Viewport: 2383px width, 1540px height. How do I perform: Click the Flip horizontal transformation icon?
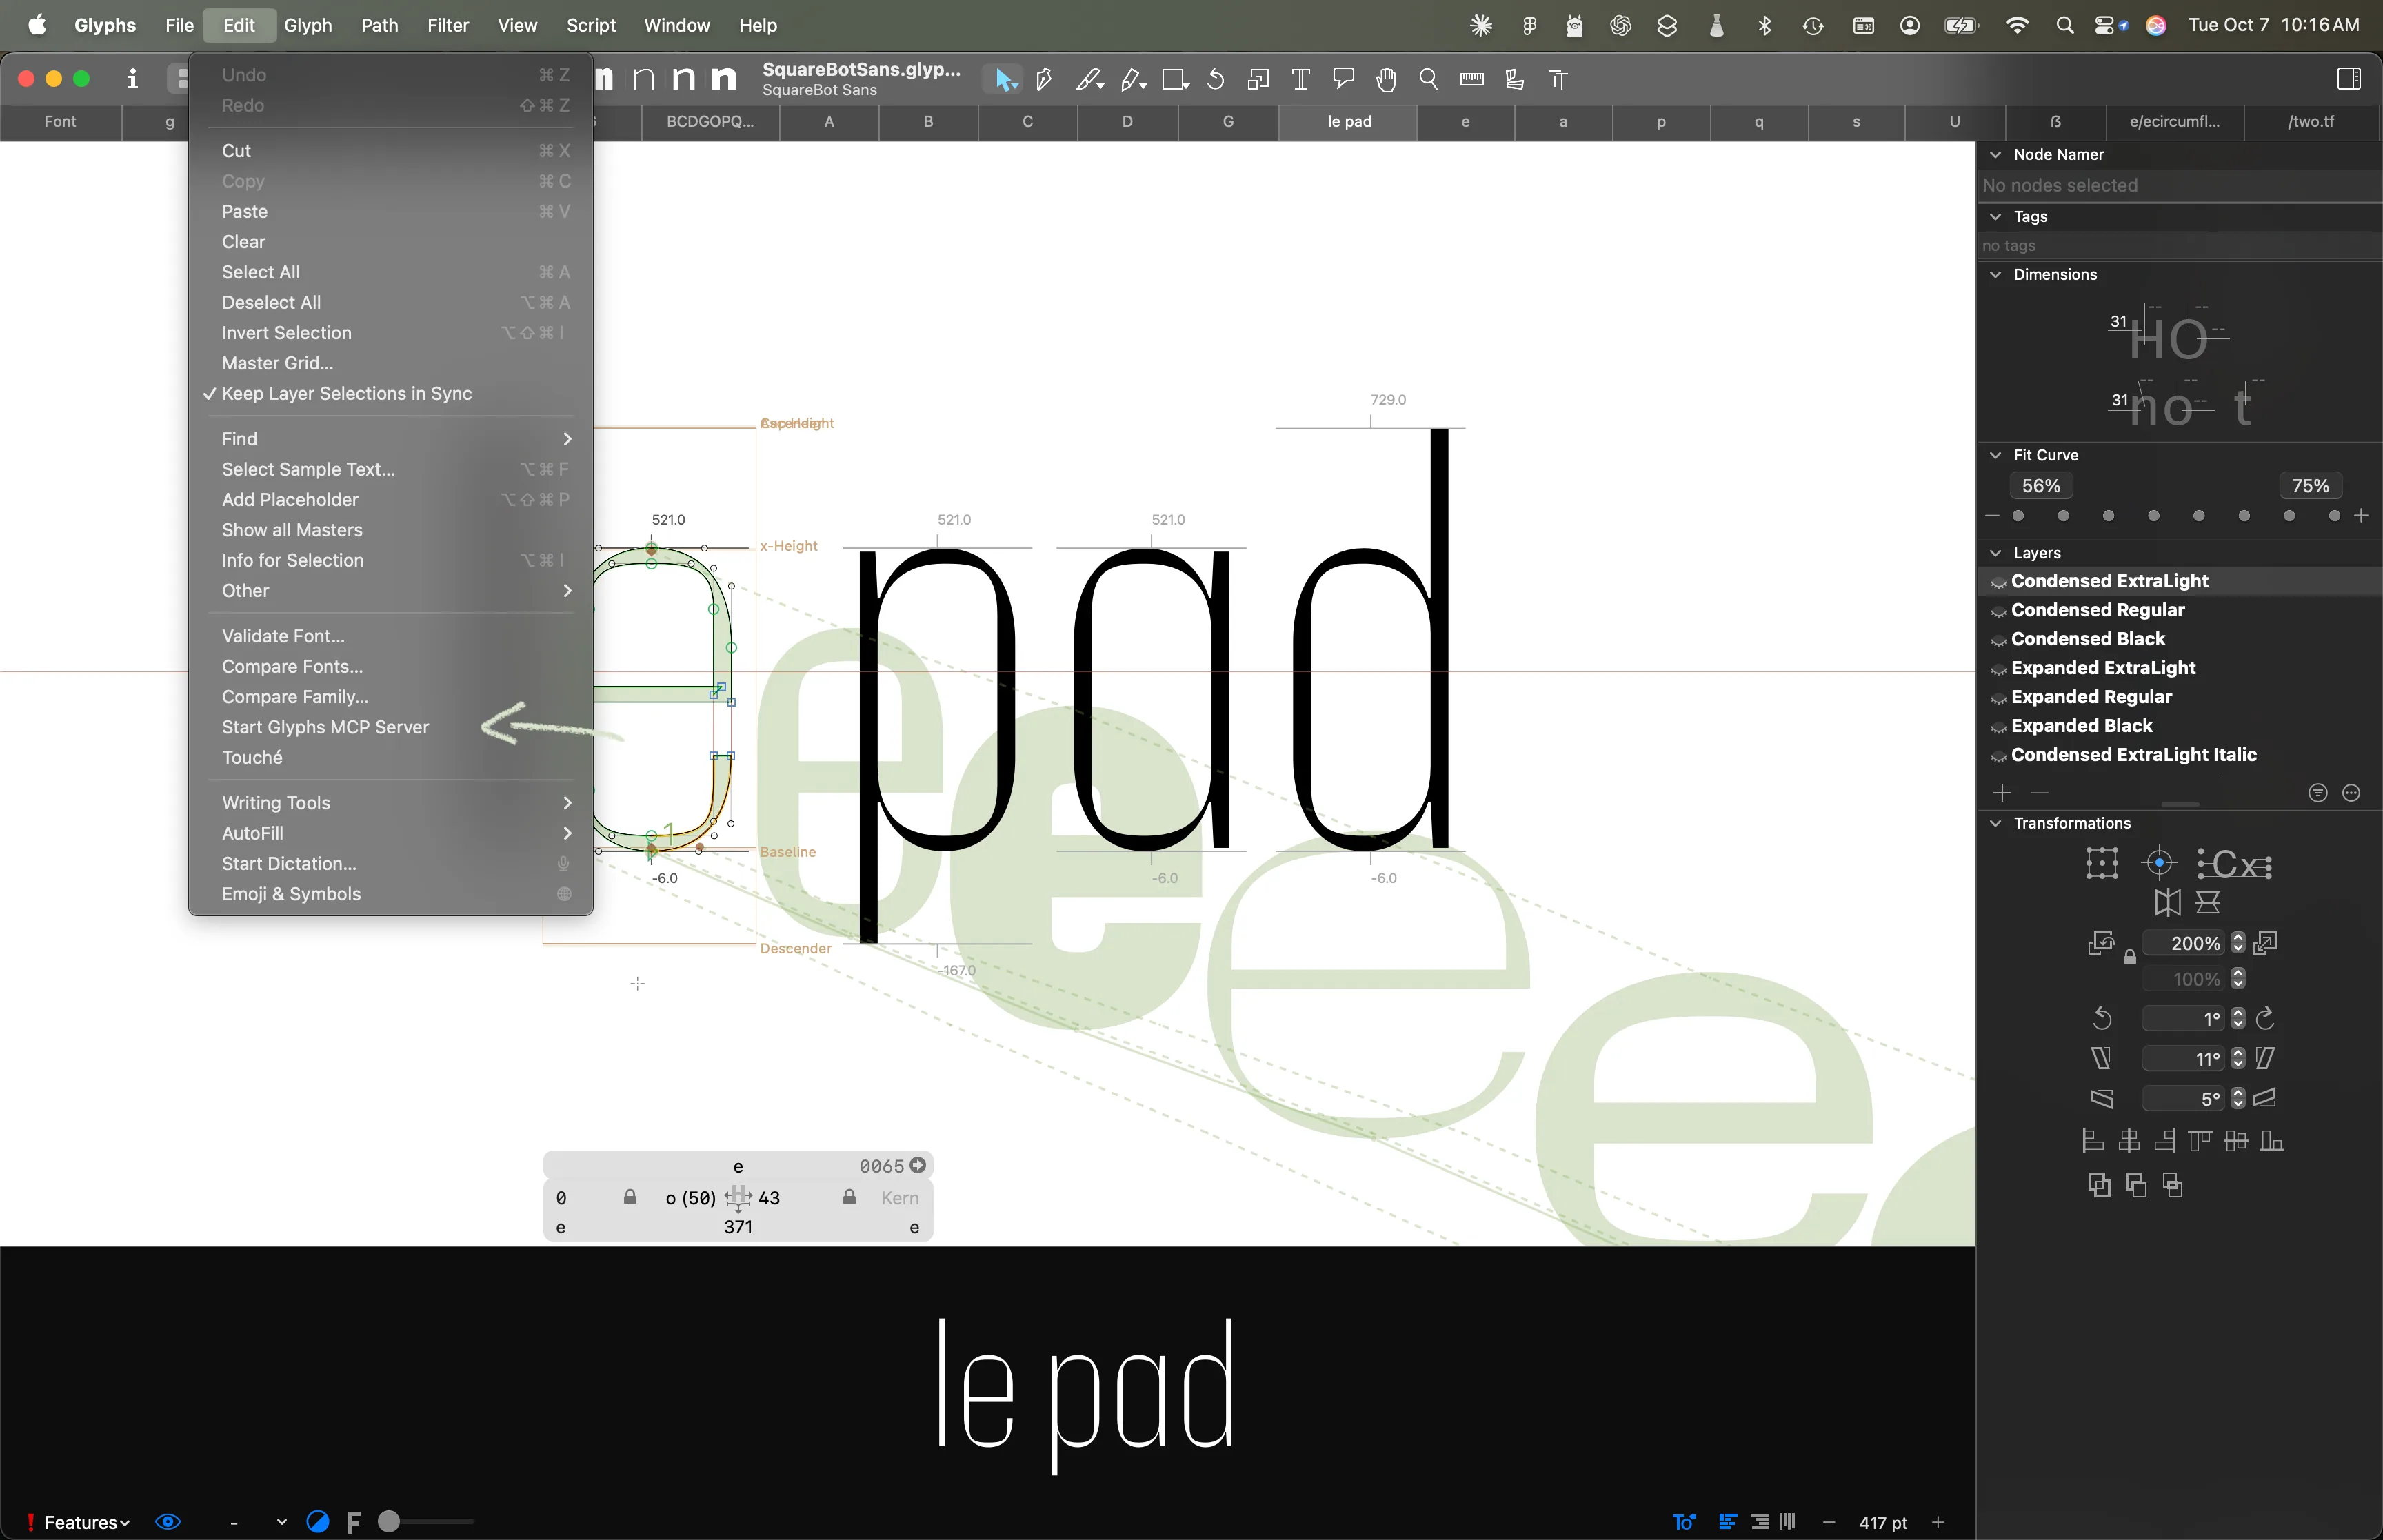(x=2167, y=902)
